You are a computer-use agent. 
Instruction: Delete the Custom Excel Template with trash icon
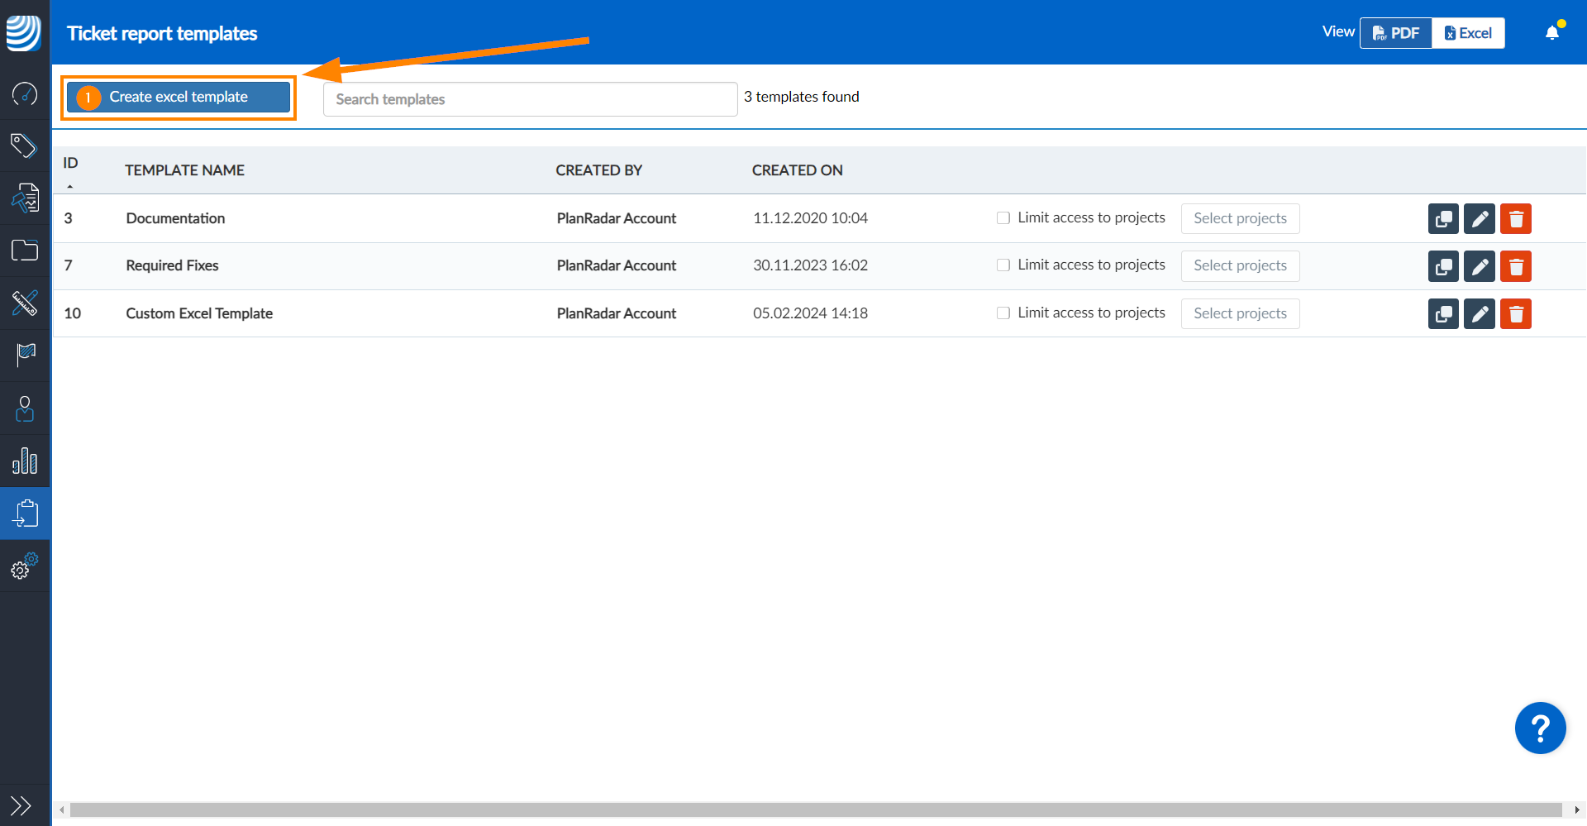tap(1516, 313)
